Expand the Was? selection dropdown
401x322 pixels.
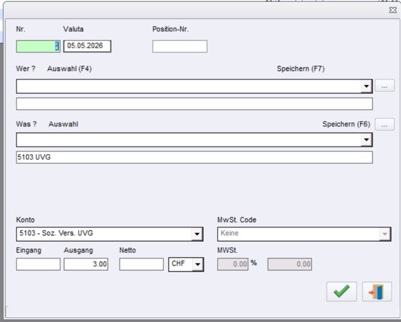pyautogui.click(x=366, y=140)
